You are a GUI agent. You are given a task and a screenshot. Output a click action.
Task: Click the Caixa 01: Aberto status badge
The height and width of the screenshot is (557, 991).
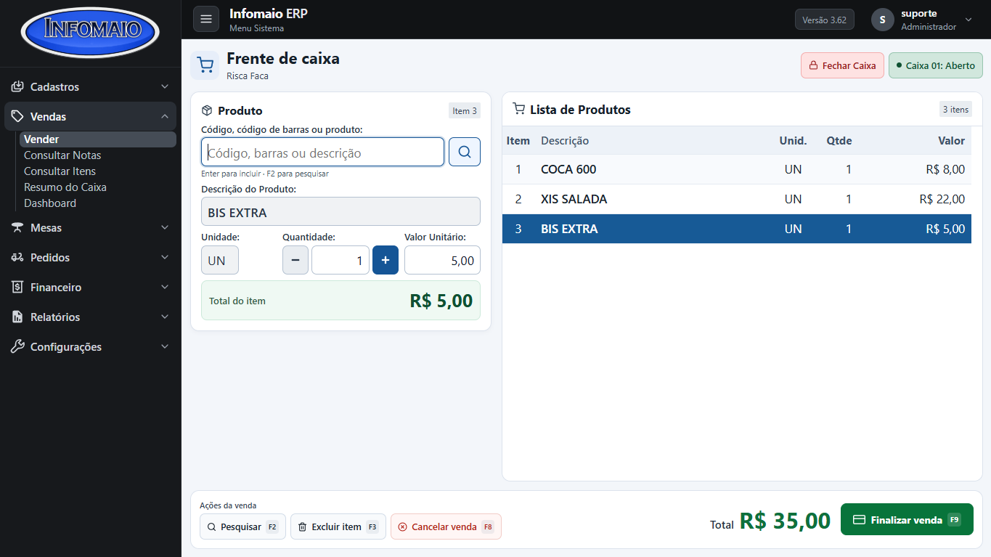(x=936, y=65)
